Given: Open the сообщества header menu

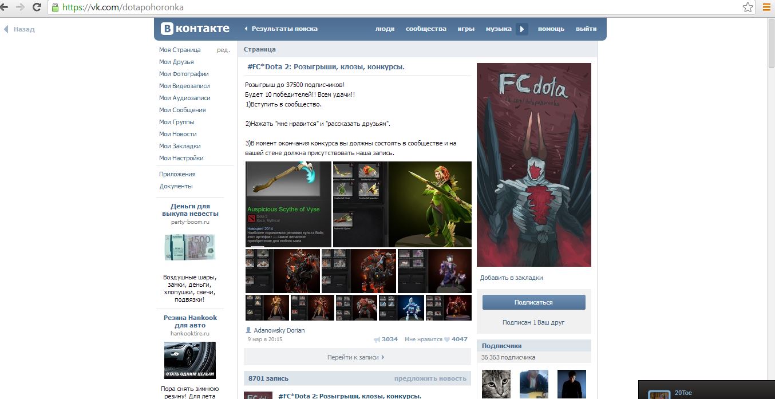Looking at the screenshot, I should point(426,29).
